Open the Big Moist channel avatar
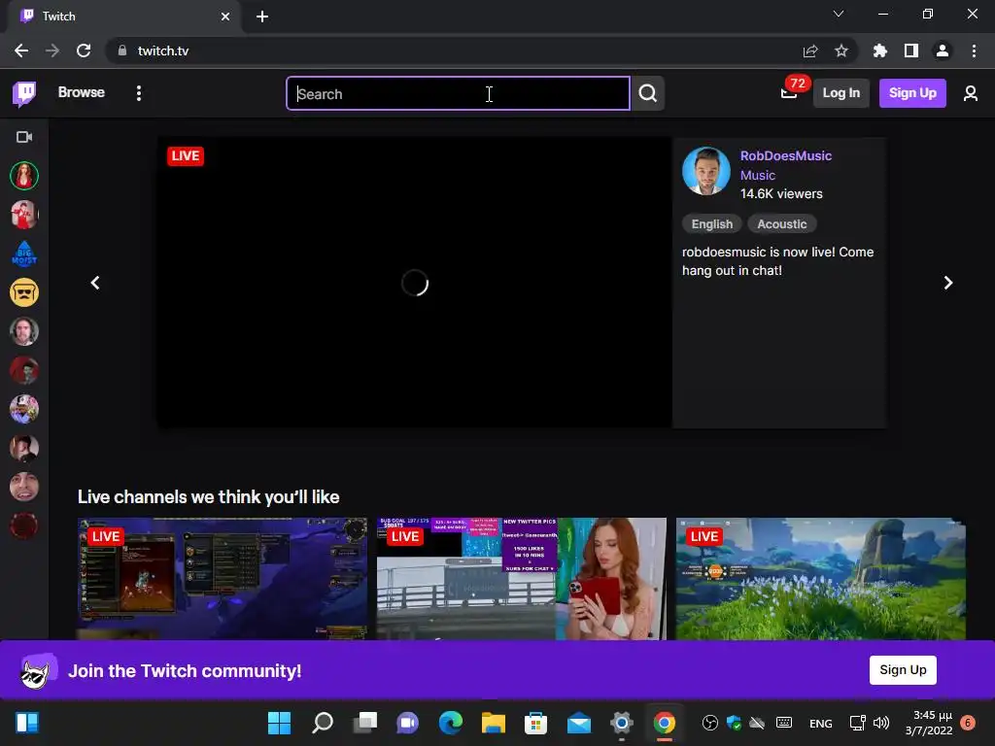Screen dimensions: 995x746 pyautogui.click(x=24, y=254)
